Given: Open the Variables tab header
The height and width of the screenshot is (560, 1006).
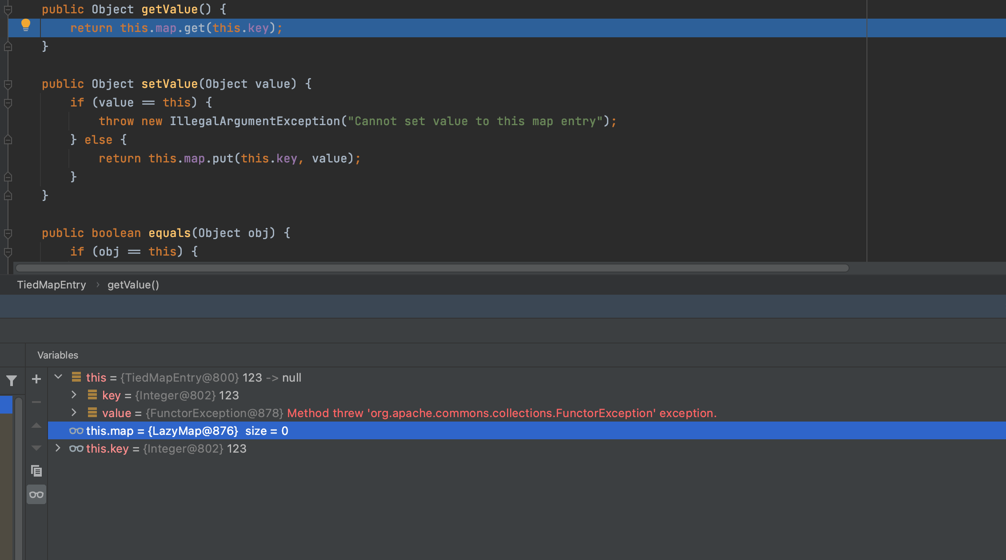Looking at the screenshot, I should pos(58,355).
